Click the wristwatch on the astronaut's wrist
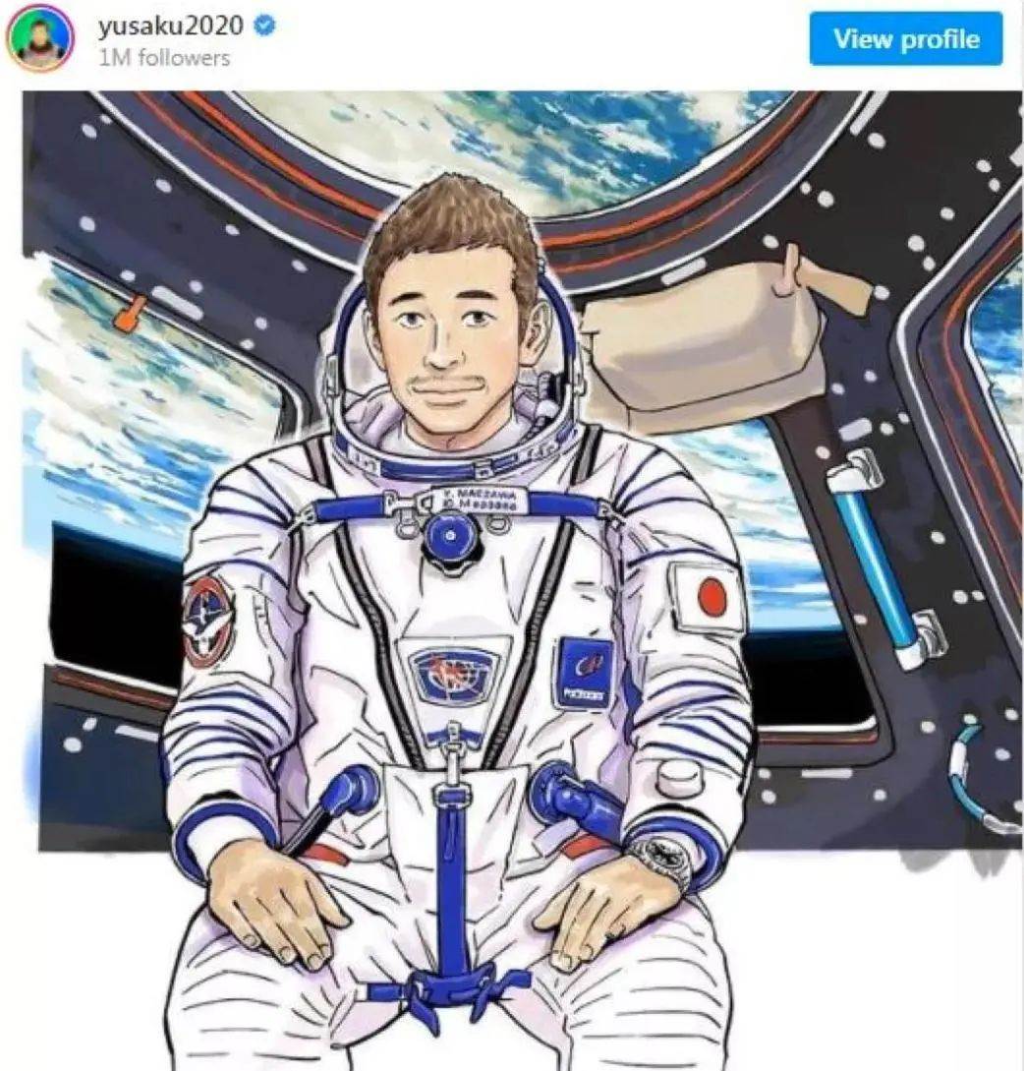 (660, 858)
